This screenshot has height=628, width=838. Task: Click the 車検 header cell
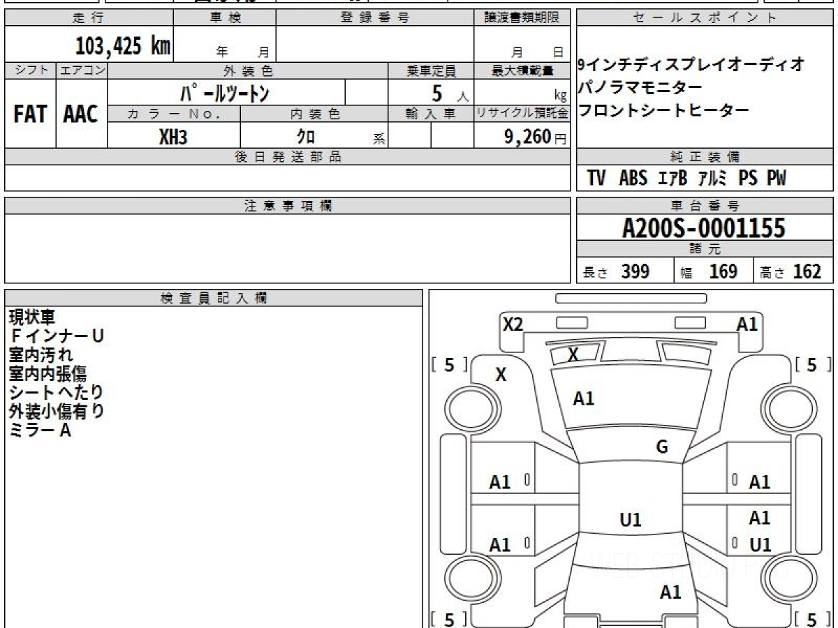point(225,18)
